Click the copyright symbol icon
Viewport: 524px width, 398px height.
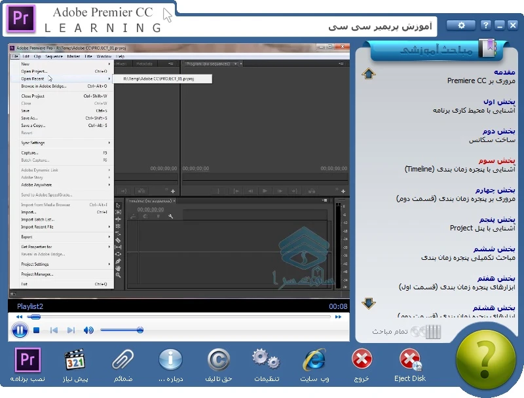coord(219,360)
